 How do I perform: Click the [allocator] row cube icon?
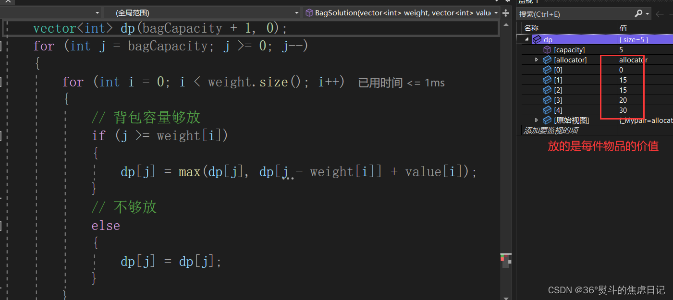tap(547, 60)
